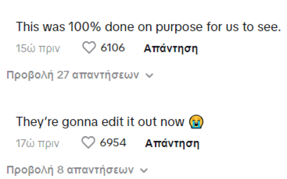Reply to the "100% done on purpose" comment
Image resolution: width=287 pixels, height=179 pixels.
[171, 49]
